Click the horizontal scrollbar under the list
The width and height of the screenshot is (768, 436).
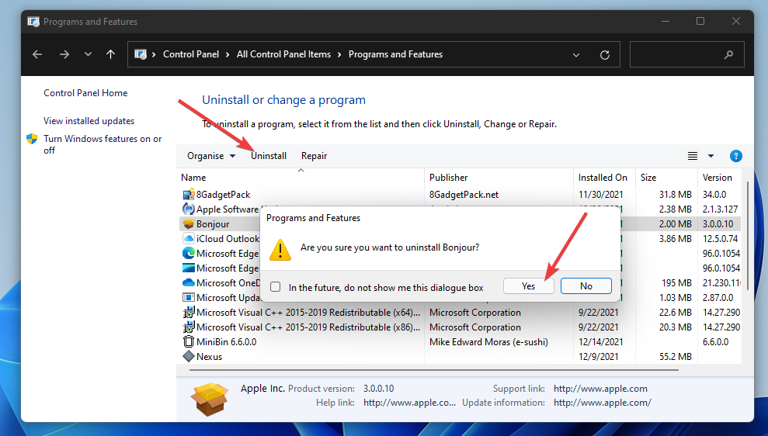pos(433,370)
